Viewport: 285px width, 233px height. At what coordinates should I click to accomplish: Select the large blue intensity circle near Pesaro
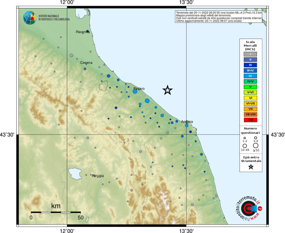pyautogui.click(x=135, y=91)
